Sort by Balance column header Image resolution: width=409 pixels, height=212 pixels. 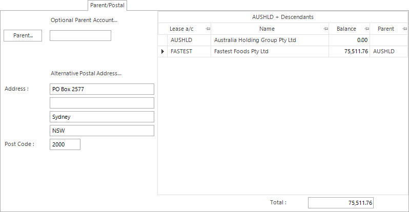[x=346, y=29]
